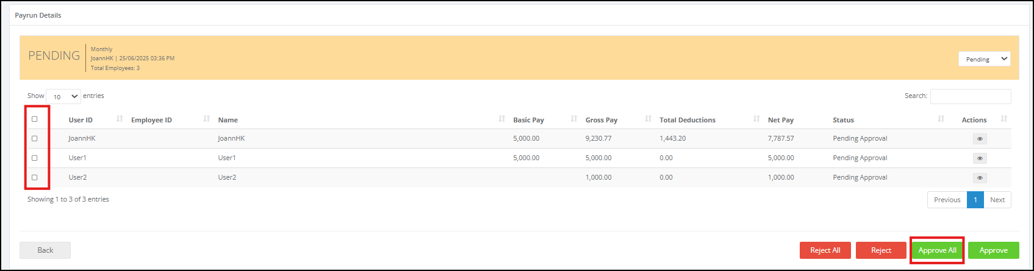This screenshot has width=1034, height=271.
Task: View JoannHK payslip via eye icon
Action: click(x=980, y=139)
